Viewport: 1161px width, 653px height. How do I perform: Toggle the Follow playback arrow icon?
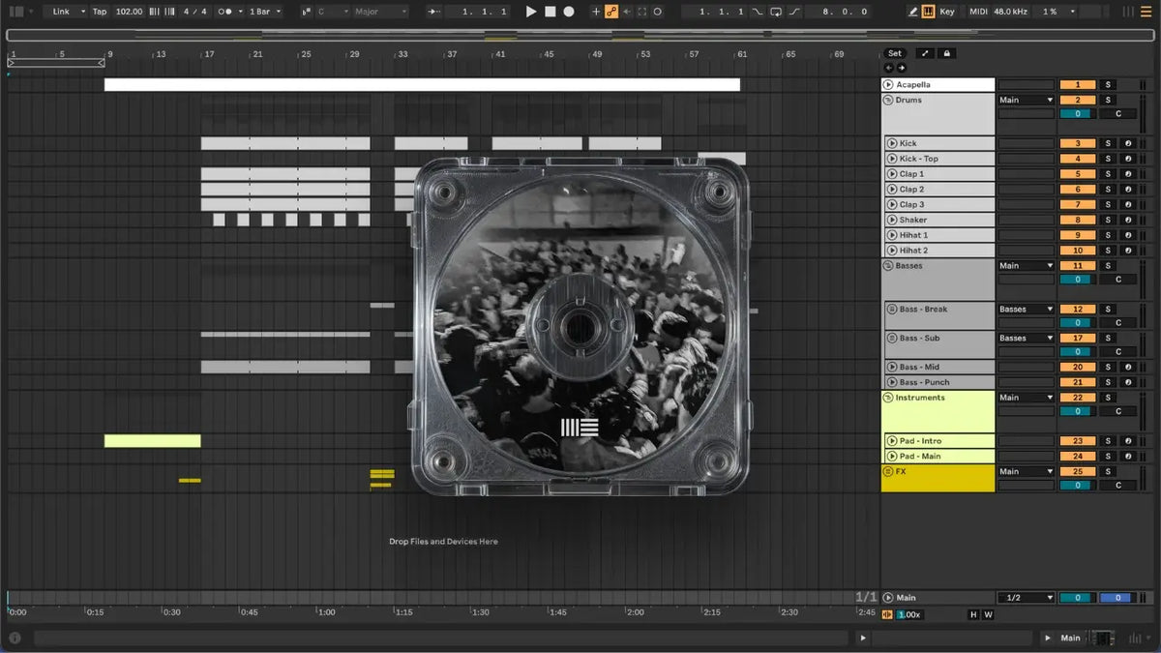click(434, 12)
